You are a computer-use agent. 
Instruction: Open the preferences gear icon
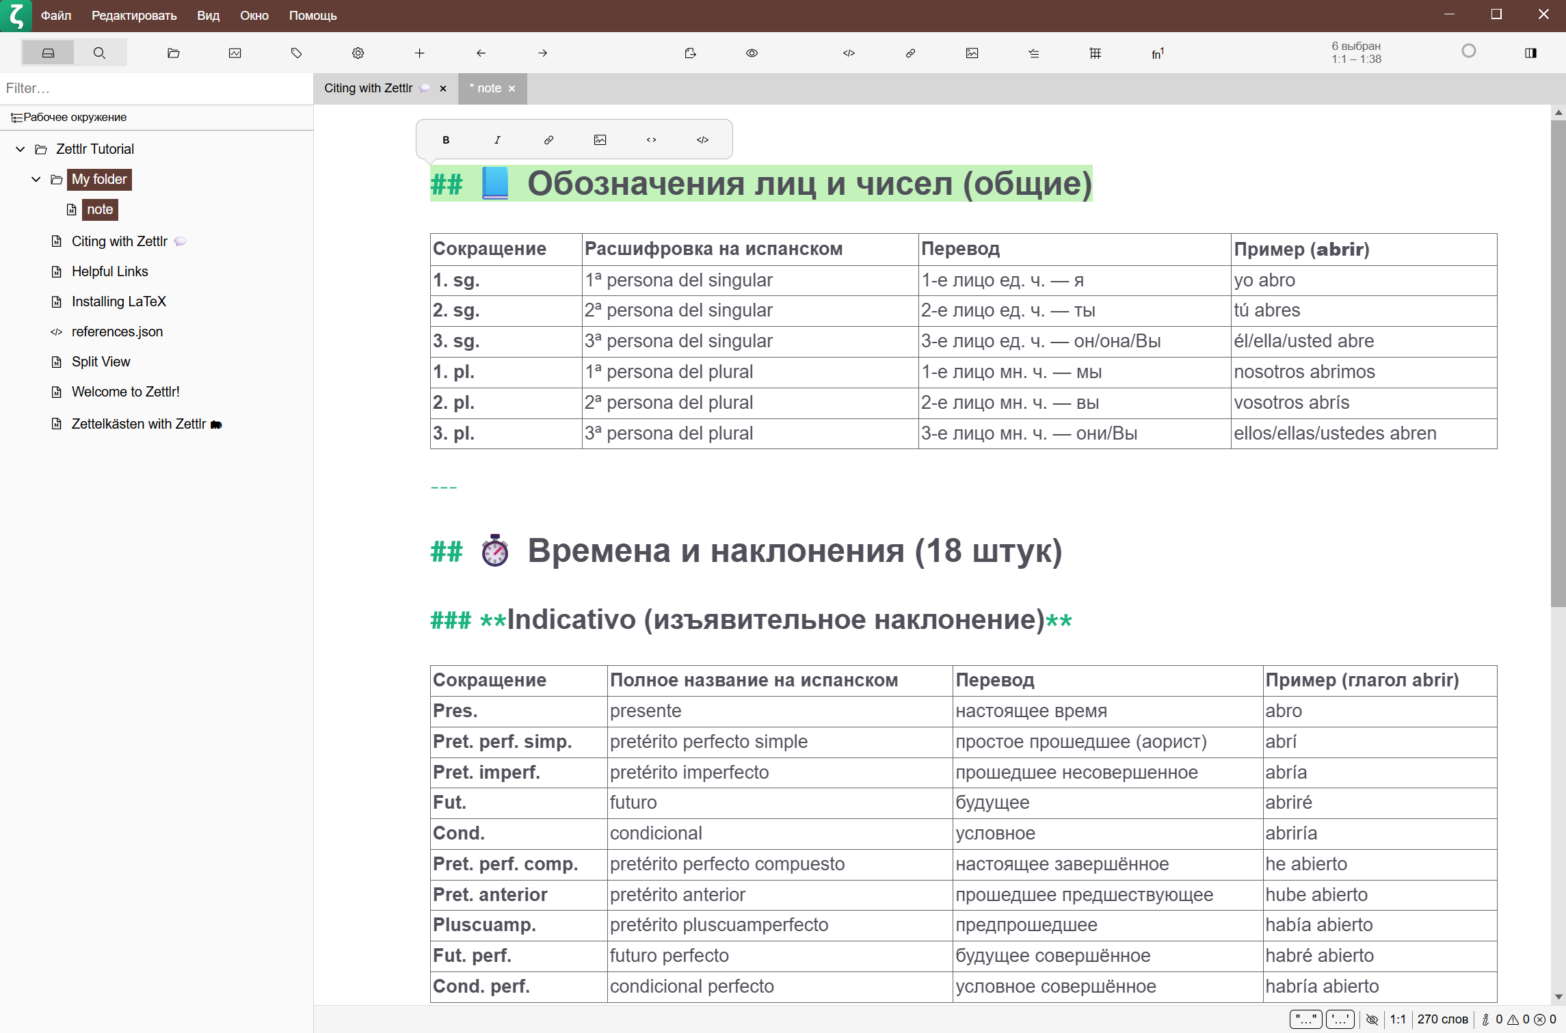click(x=358, y=53)
